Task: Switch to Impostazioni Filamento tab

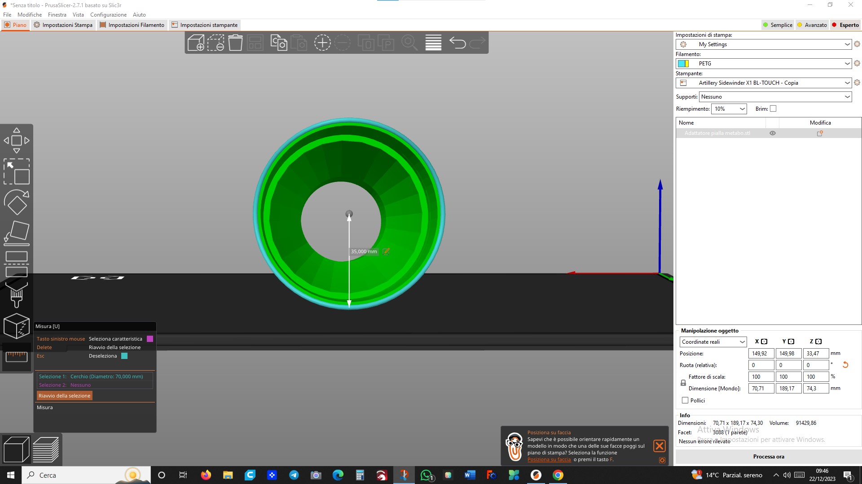Action: coord(132,25)
